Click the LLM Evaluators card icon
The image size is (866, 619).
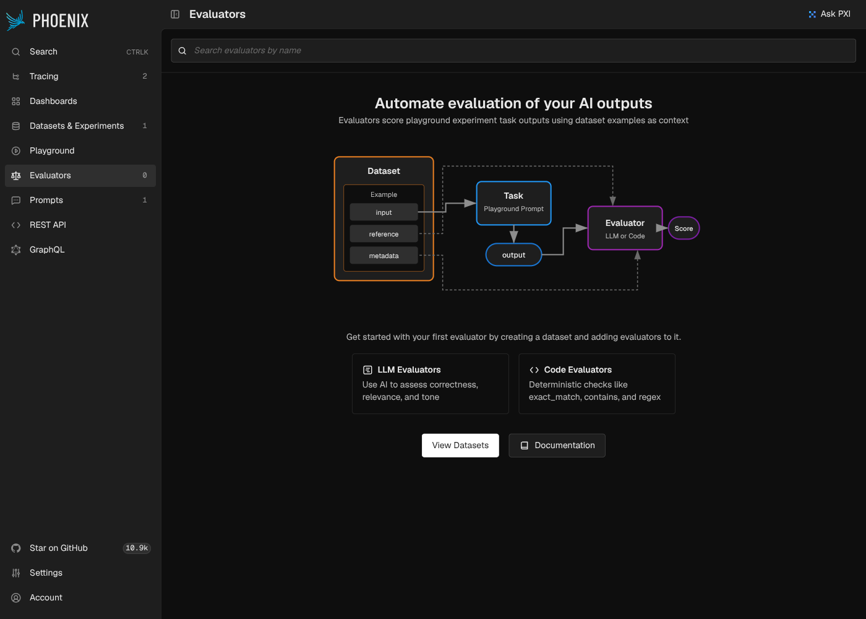[x=367, y=370]
